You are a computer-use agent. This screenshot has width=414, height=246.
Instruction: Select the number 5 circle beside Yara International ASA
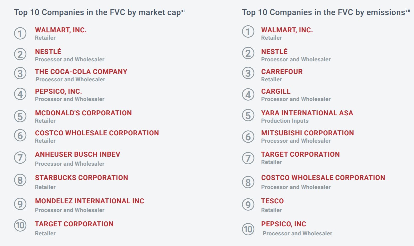click(x=248, y=116)
